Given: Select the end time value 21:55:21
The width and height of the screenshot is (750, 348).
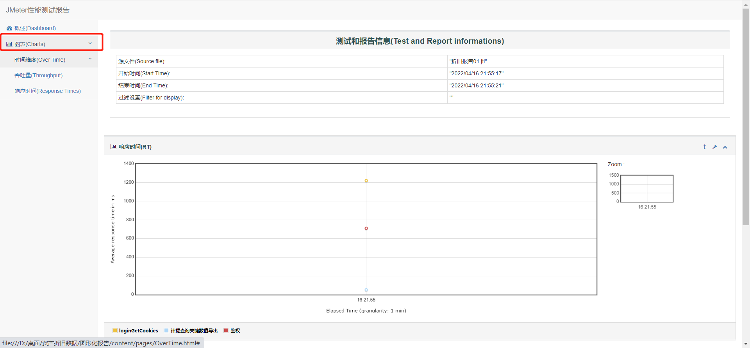Looking at the screenshot, I should coord(477,85).
